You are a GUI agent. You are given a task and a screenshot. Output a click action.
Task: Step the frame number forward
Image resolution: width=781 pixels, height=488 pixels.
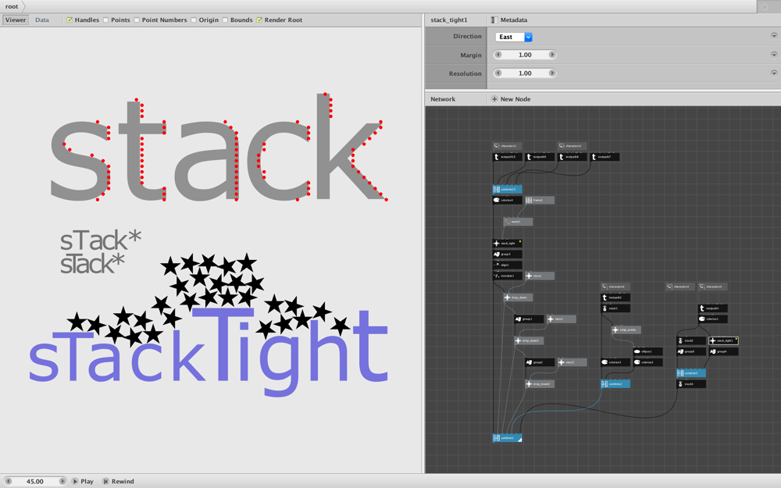pos(62,482)
